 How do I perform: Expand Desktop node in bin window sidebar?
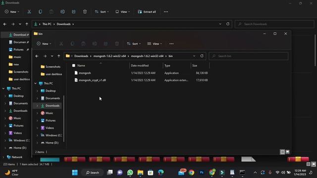pos(37,91)
